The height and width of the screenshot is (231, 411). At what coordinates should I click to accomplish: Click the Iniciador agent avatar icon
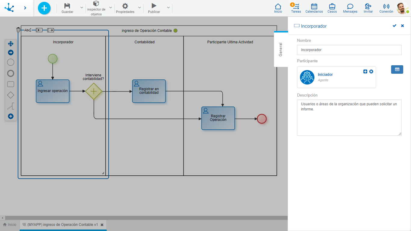[307, 77]
